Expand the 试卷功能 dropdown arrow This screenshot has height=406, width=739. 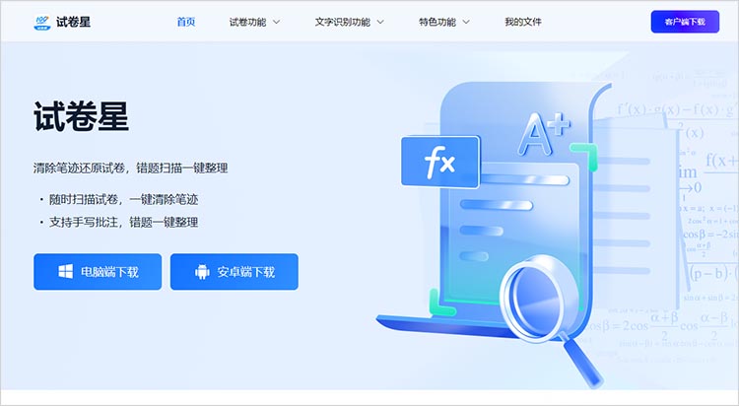pos(277,22)
